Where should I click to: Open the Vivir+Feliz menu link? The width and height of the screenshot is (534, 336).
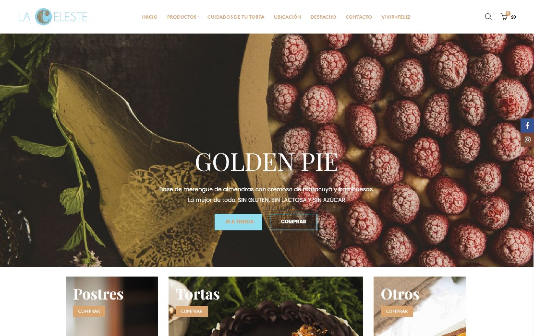(396, 17)
